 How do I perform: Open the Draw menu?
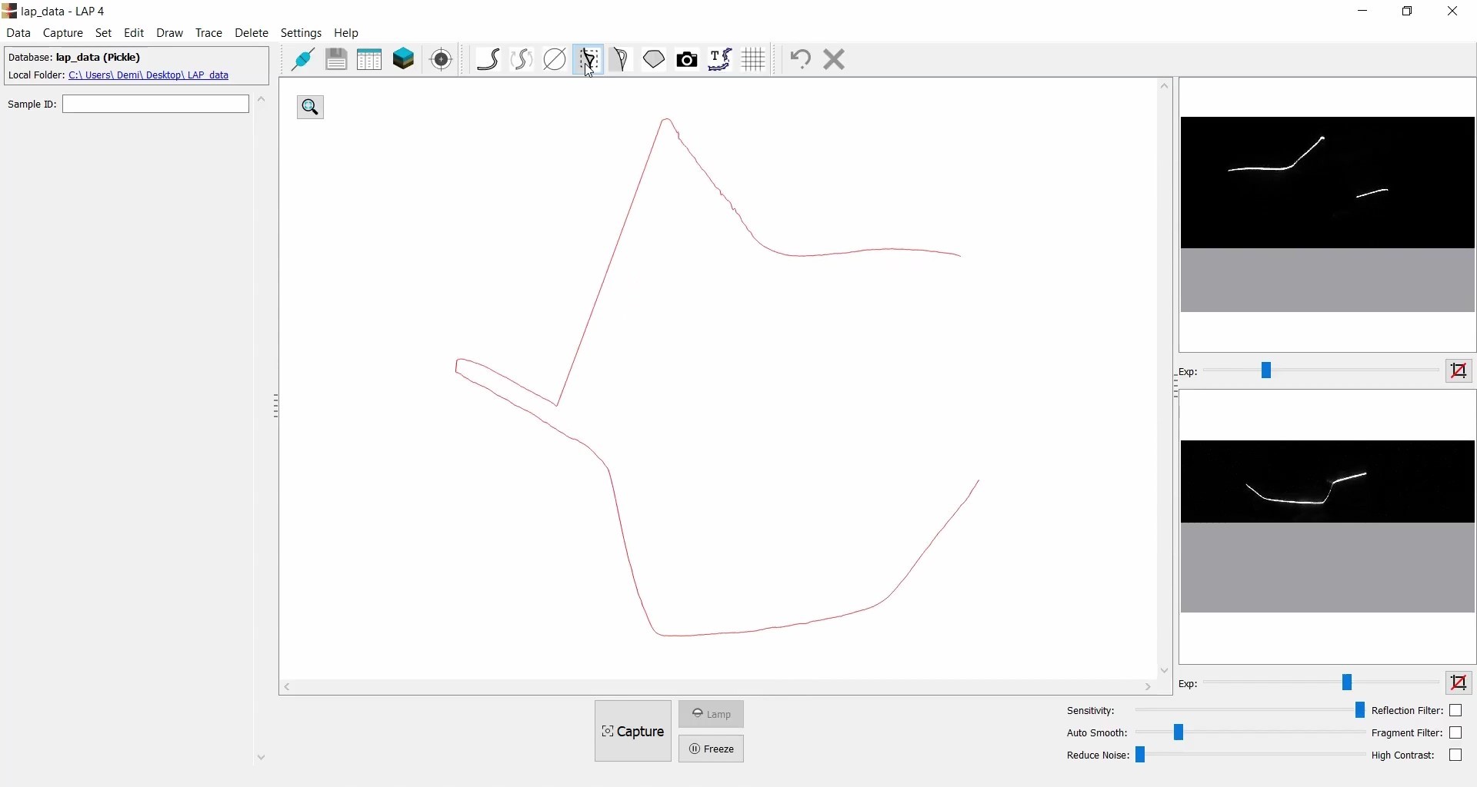[170, 34]
